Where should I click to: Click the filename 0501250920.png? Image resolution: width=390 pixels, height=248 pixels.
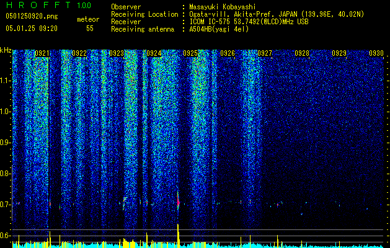pyautogui.click(x=32, y=16)
